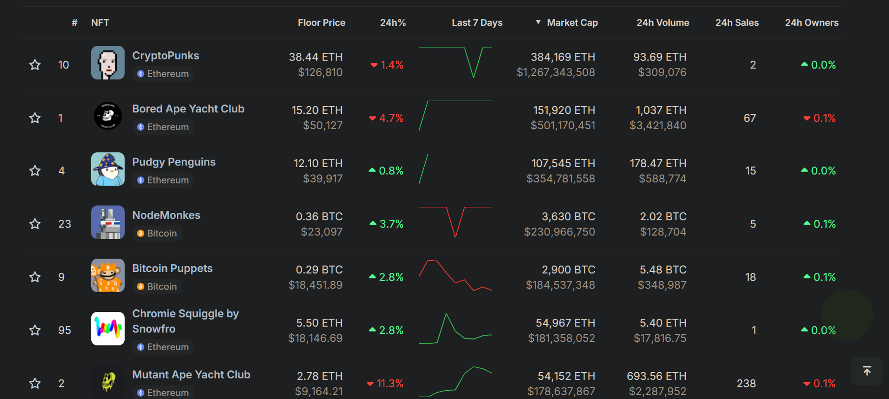Open the NodeMonkes name link

click(166, 215)
